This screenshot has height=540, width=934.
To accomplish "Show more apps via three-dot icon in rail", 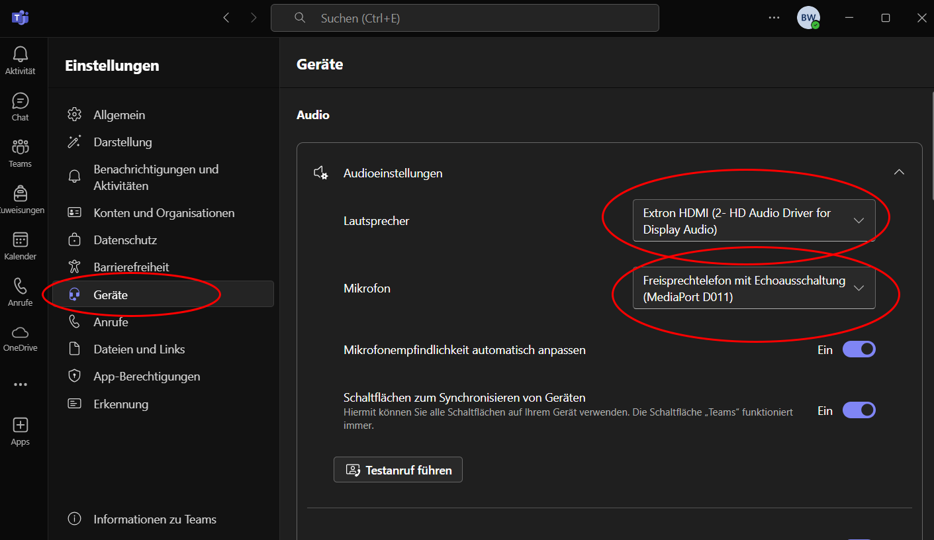I will point(21,384).
